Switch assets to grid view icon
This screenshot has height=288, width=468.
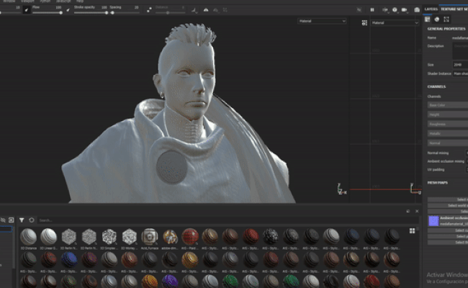coord(412,230)
